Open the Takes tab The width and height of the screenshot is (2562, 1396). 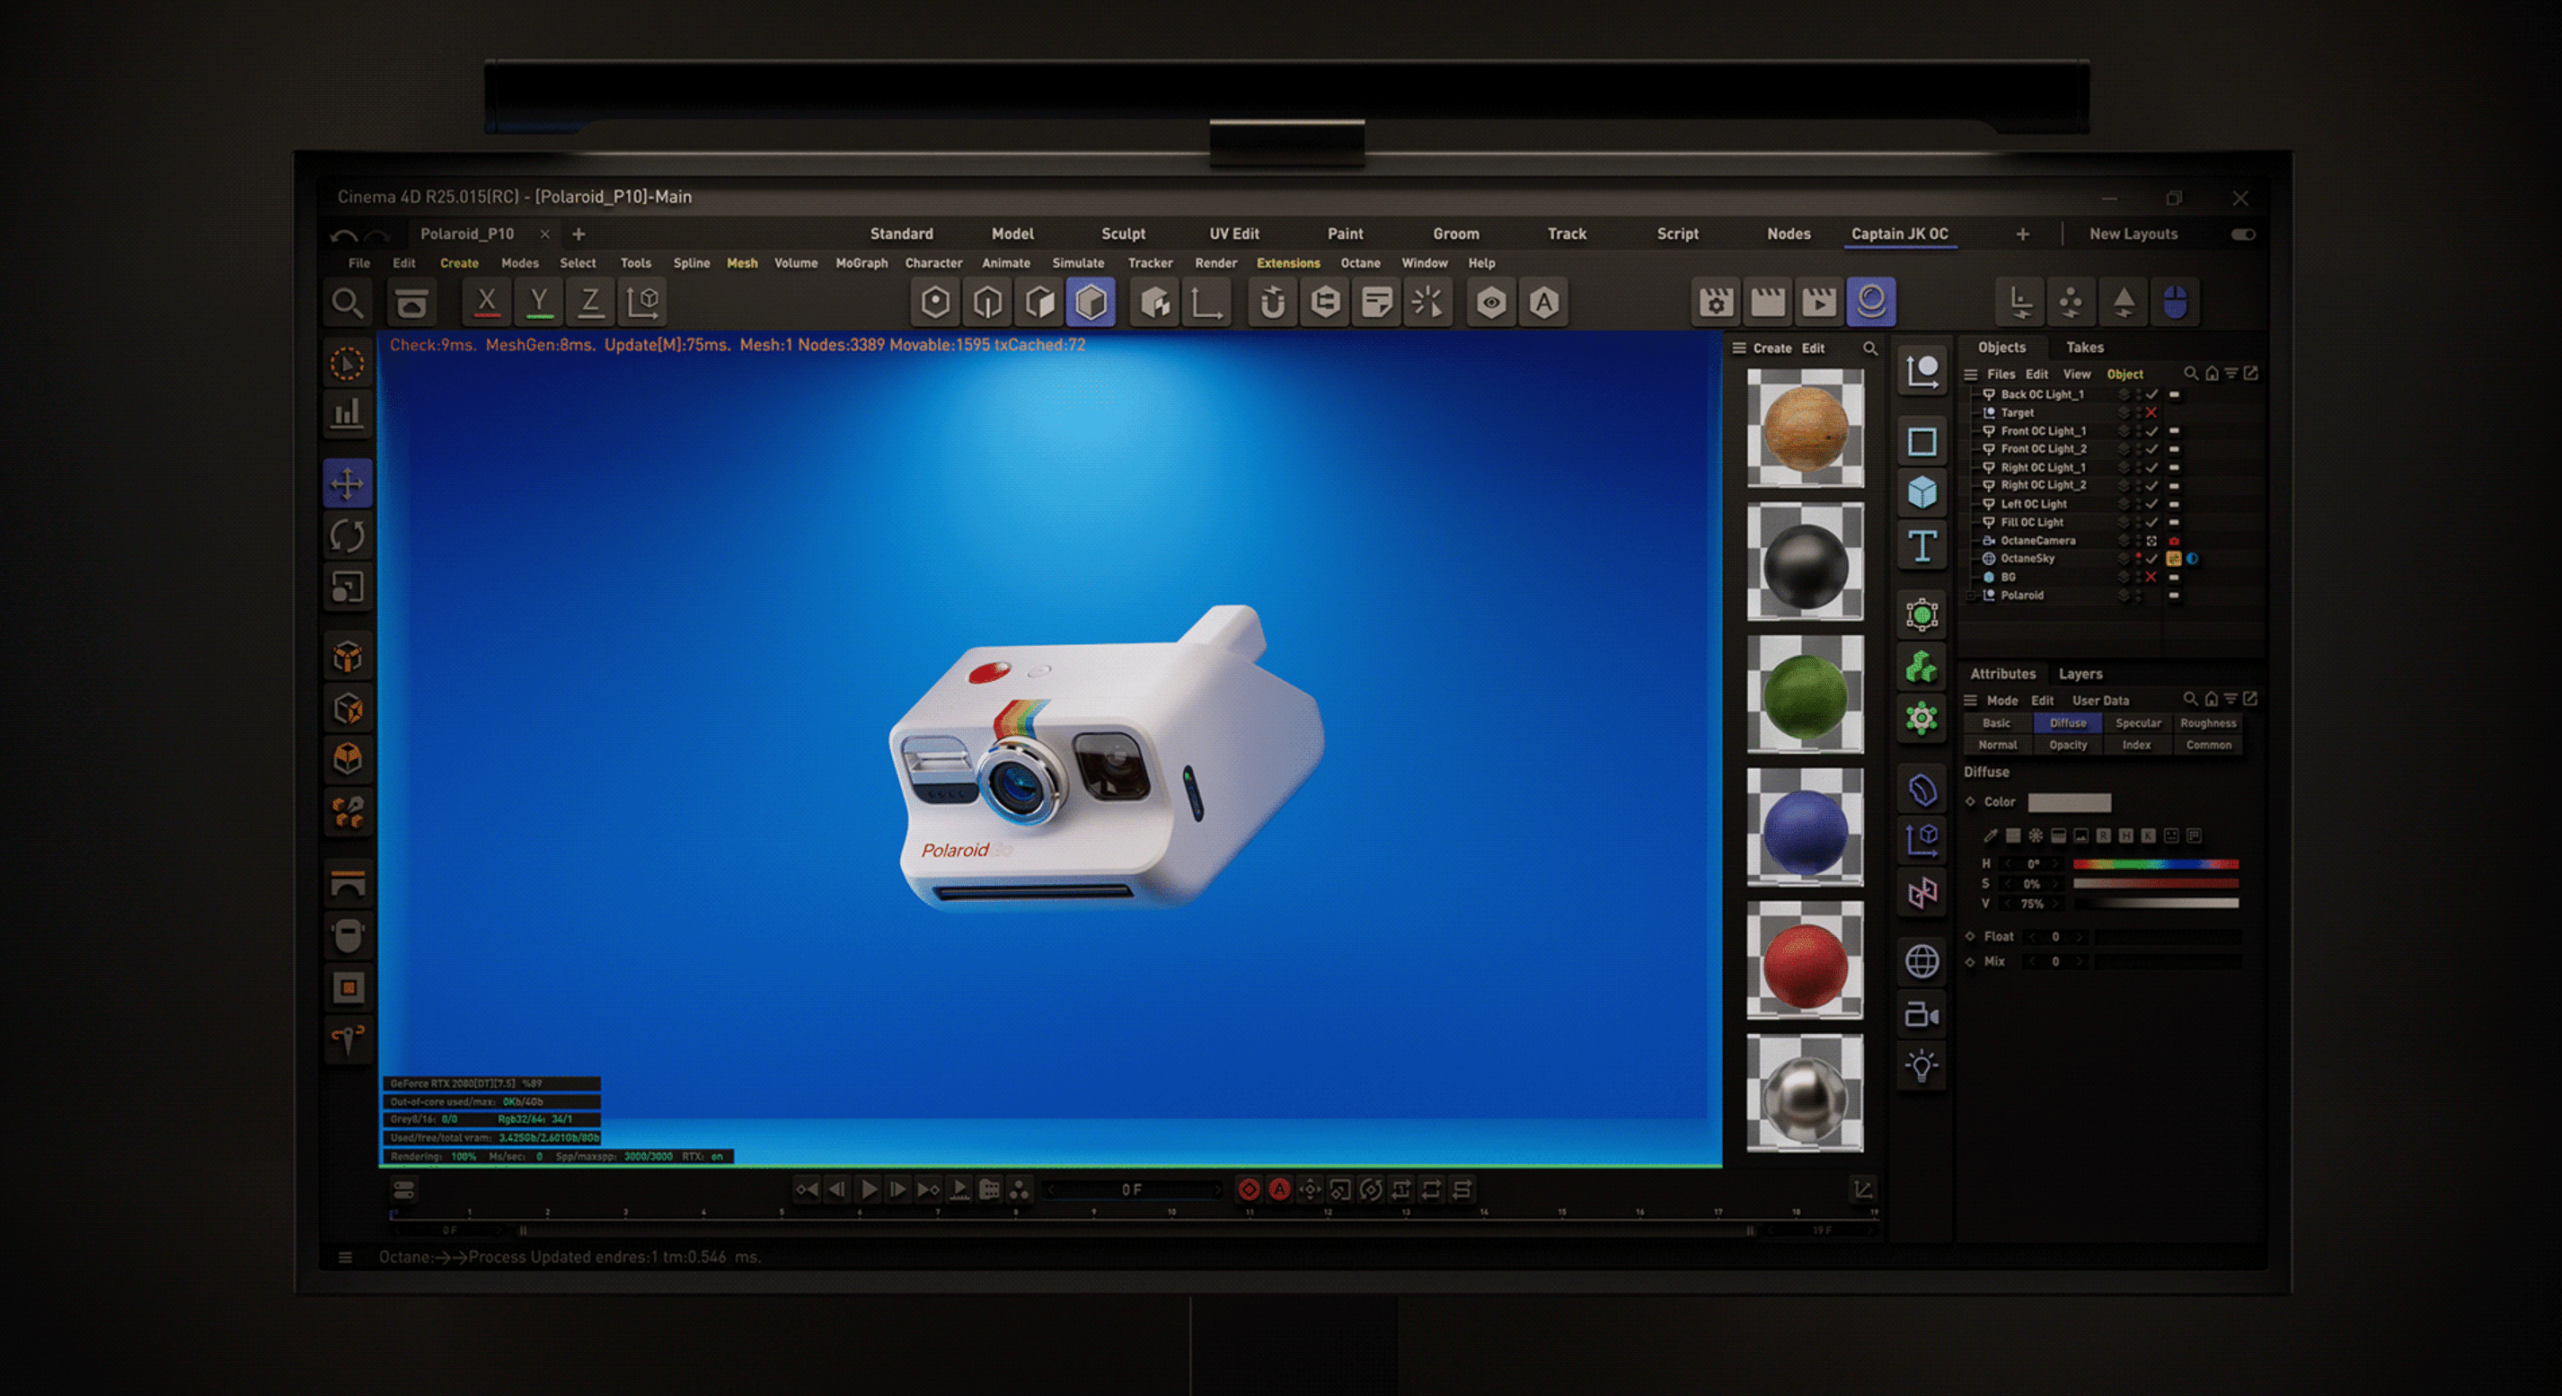coord(2085,347)
